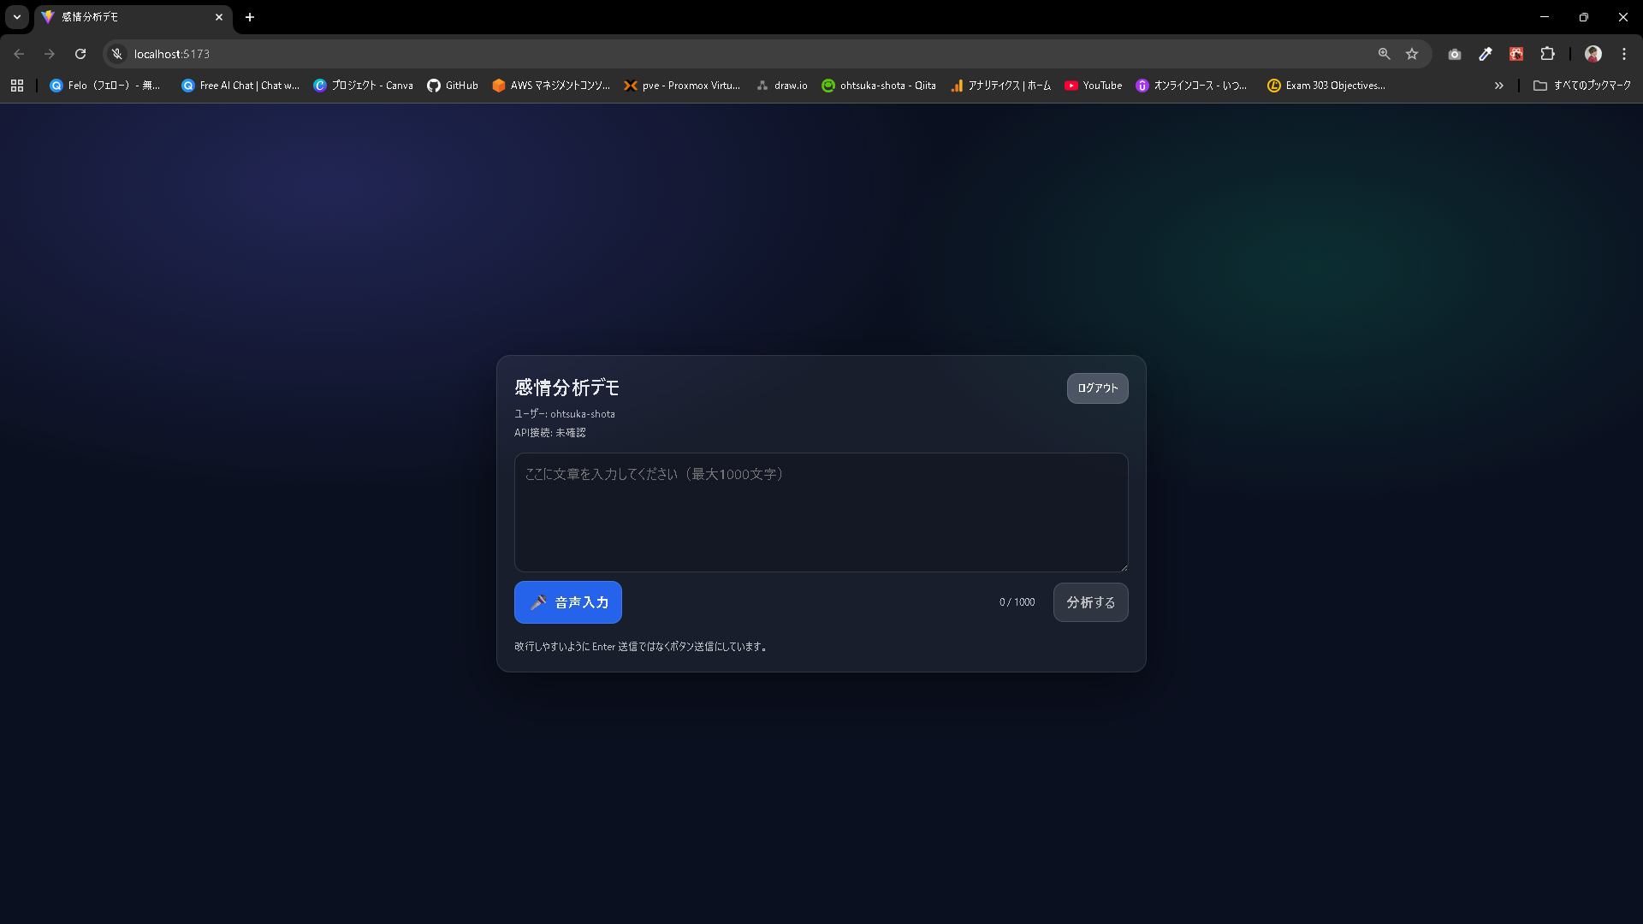Click the ログアウト button
Viewport: 1643px width, 924px height.
tap(1097, 388)
